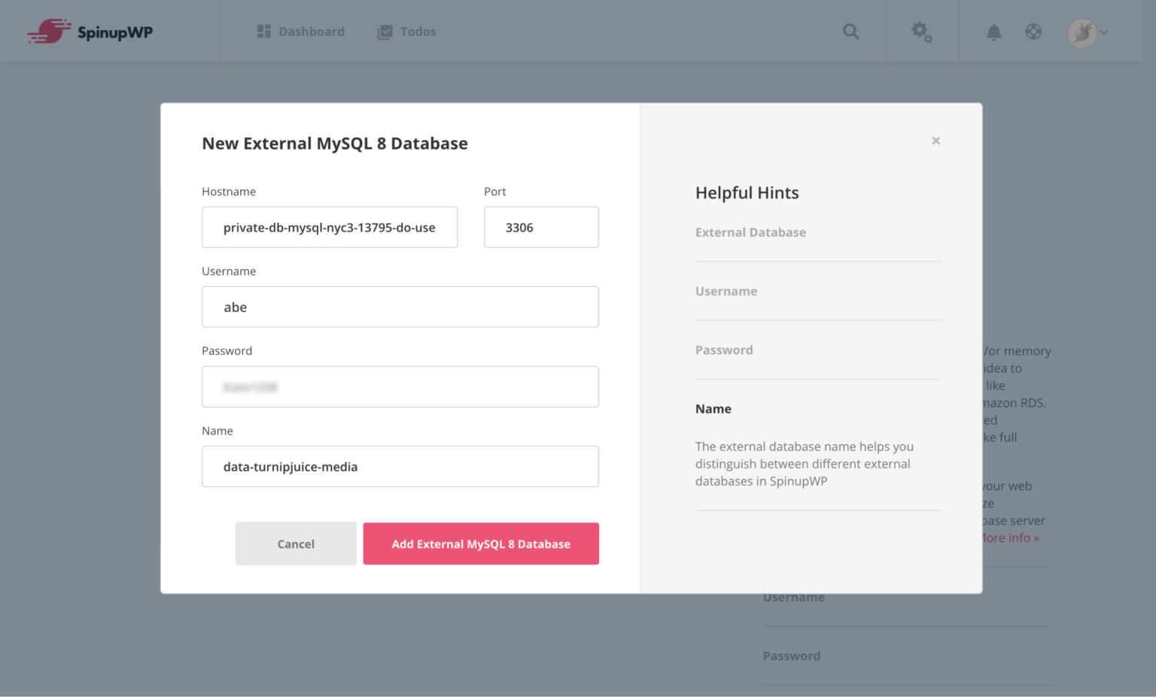Click inside the Hostname field

[329, 227]
